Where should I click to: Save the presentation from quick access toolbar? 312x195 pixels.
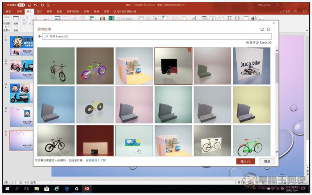[x=30, y=5]
